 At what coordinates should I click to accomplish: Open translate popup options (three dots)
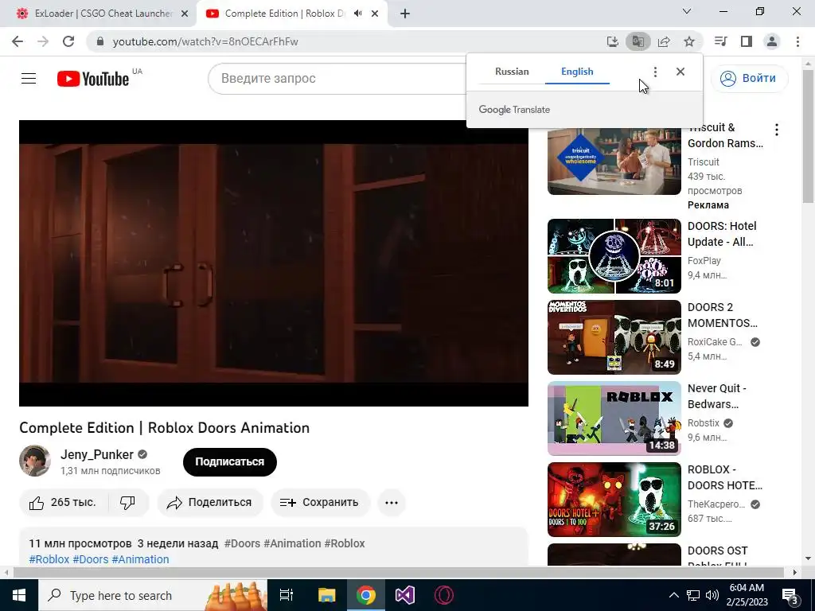coord(655,72)
